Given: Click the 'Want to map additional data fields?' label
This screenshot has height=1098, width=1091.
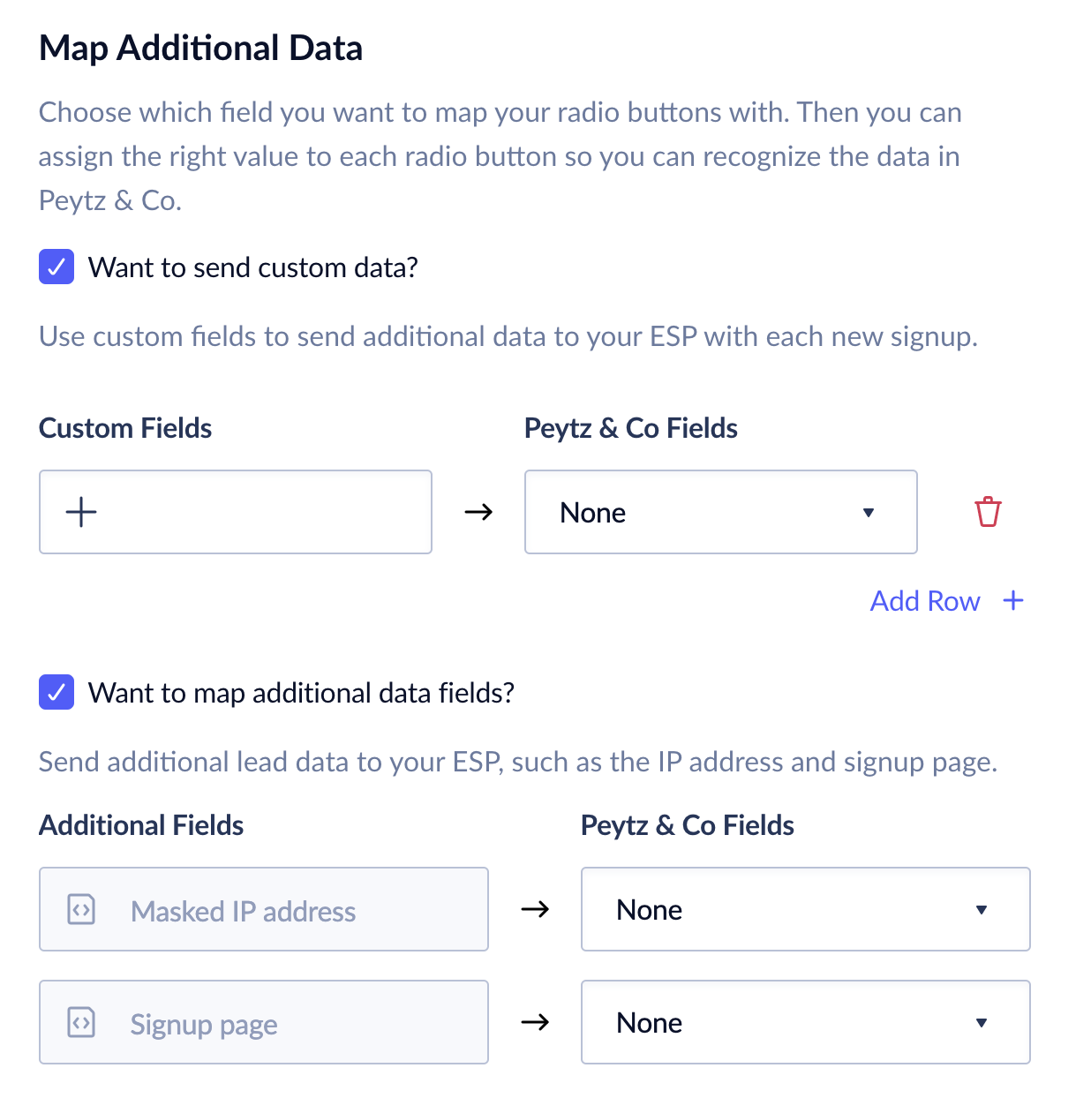Looking at the screenshot, I should (301, 693).
